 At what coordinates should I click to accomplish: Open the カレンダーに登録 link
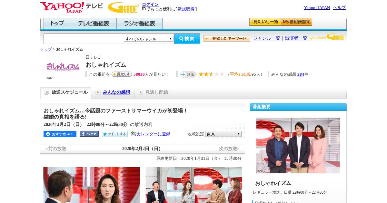click(x=154, y=134)
